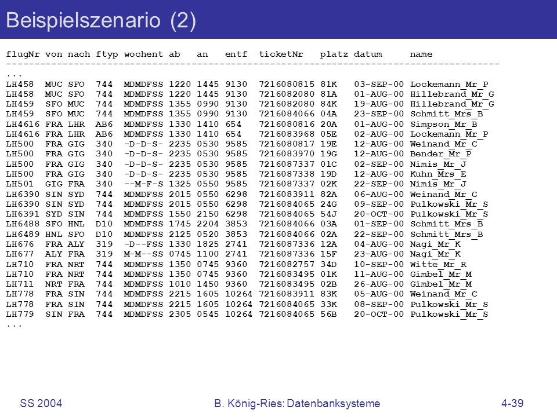Select the "von" column header
The height and width of the screenshot is (417, 557).
53,54
